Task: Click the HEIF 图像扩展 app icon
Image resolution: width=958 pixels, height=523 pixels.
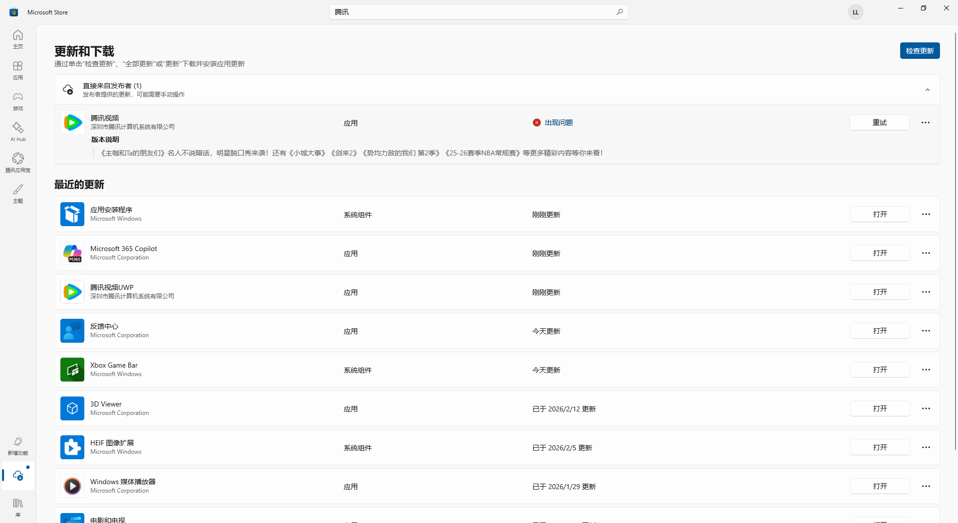Action: tap(72, 447)
